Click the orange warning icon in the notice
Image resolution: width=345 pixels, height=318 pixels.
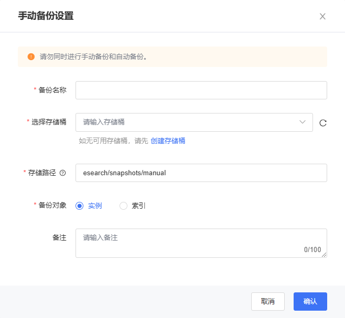click(31, 56)
